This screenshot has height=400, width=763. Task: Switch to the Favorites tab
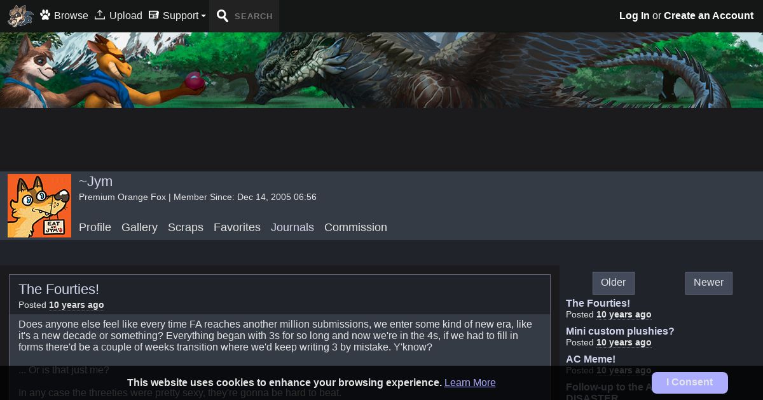(237, 227)
